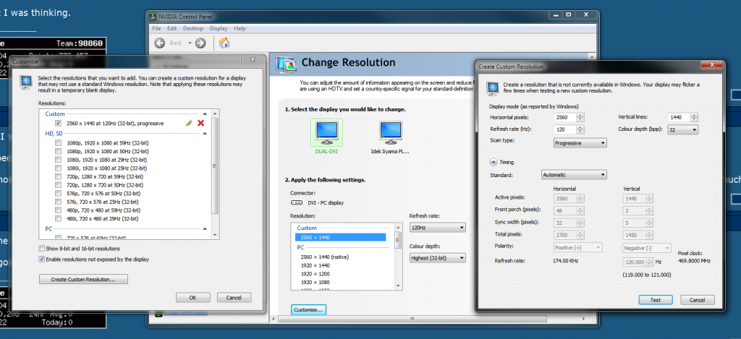Click the Horizontal pixels input field
This screenshot has width=741, height=339.
573,117
